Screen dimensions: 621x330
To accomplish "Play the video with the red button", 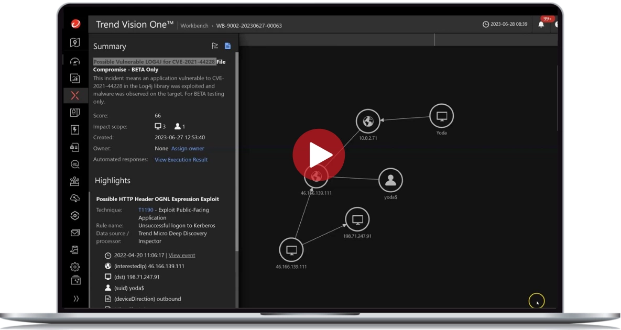I will (x=319, y=155).
